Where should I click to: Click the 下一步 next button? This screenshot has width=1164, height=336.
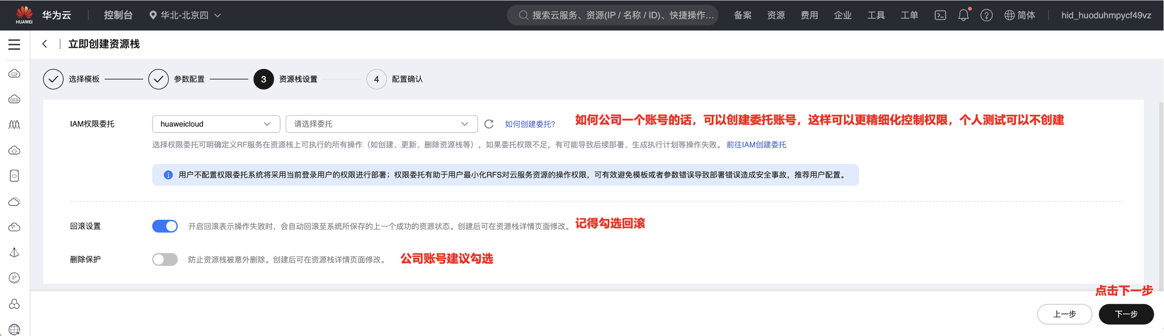[1126, 314]
